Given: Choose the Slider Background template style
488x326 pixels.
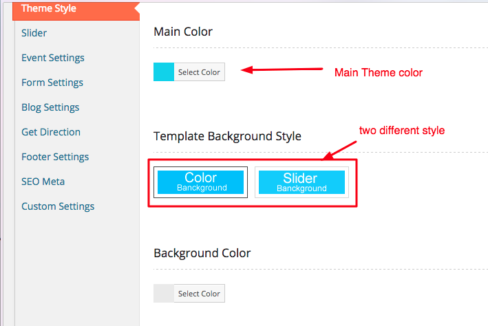Looking at the screenshot, I should [x=301, y=182].
